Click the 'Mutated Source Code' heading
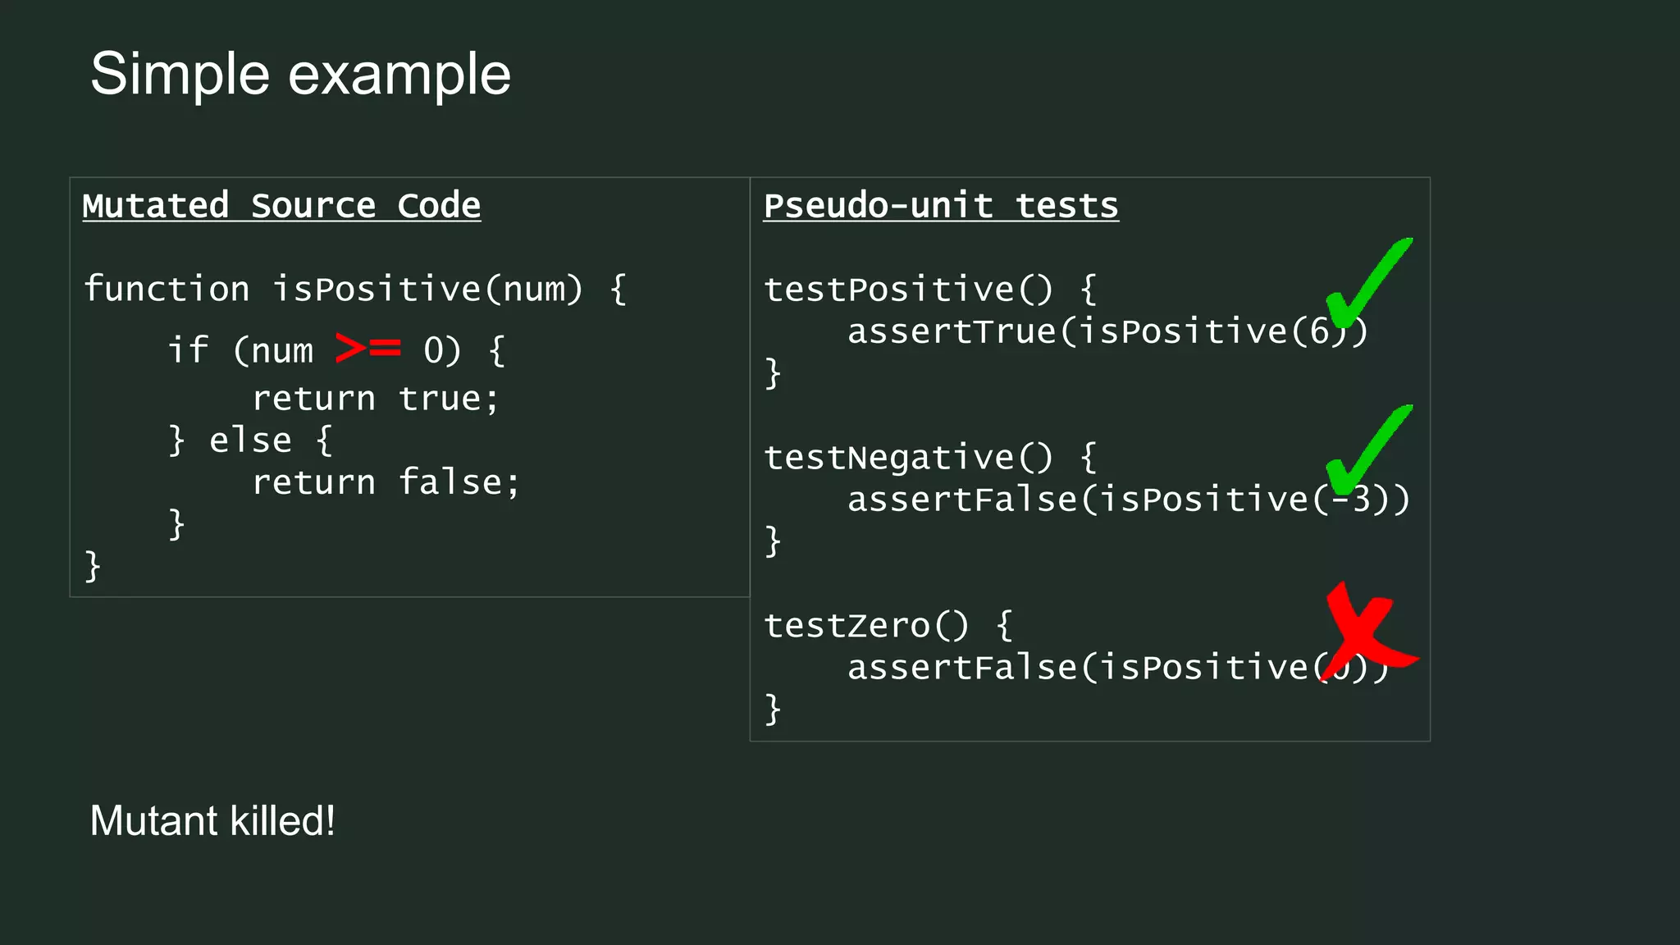 click(281, 205)
